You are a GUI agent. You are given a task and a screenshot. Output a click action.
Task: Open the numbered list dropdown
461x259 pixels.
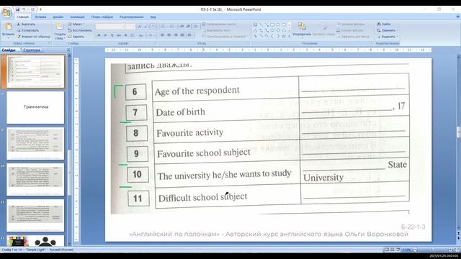[x=173, y=27]
